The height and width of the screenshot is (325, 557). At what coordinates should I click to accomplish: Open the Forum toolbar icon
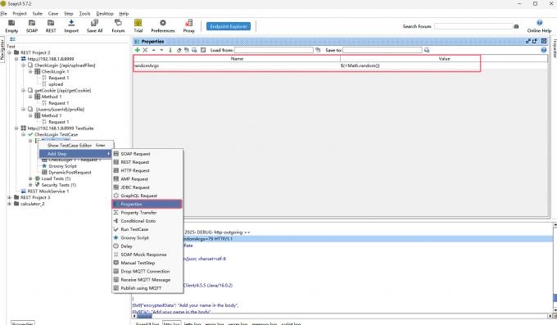tap(118, 23)
